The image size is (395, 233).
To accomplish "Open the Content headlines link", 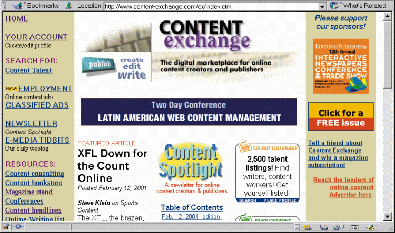I will (33, 210).
